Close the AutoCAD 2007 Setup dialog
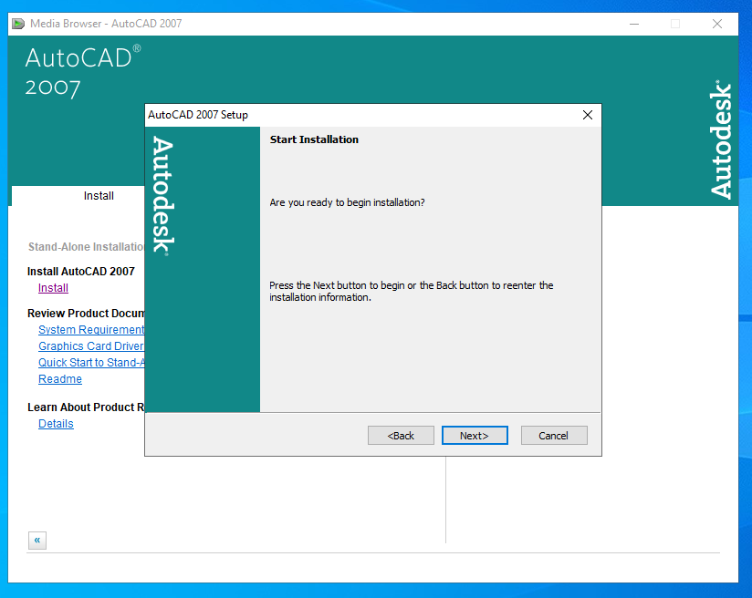Viewport: 752px width, 598px height. (x=587, y=115)
